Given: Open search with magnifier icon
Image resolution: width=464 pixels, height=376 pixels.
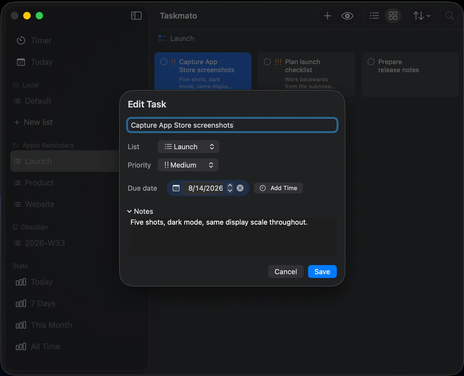Looking at the screenshot, I should (449, 16).
